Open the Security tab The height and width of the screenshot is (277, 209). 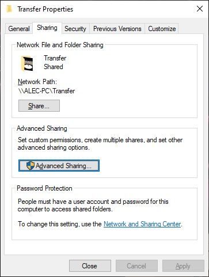tap(75, 29)
